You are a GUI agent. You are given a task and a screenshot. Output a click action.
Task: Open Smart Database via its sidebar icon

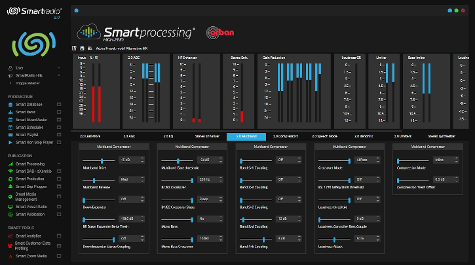[x=10, y=105]
